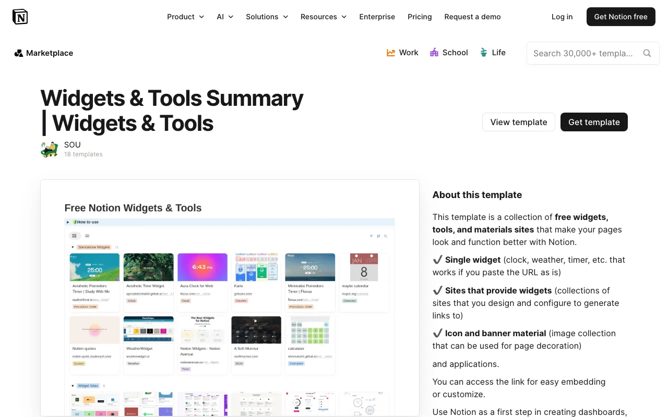Click the Work chart icon

coord(391,53)
